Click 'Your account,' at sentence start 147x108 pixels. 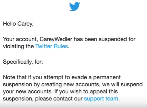click(x=20, y=39)
